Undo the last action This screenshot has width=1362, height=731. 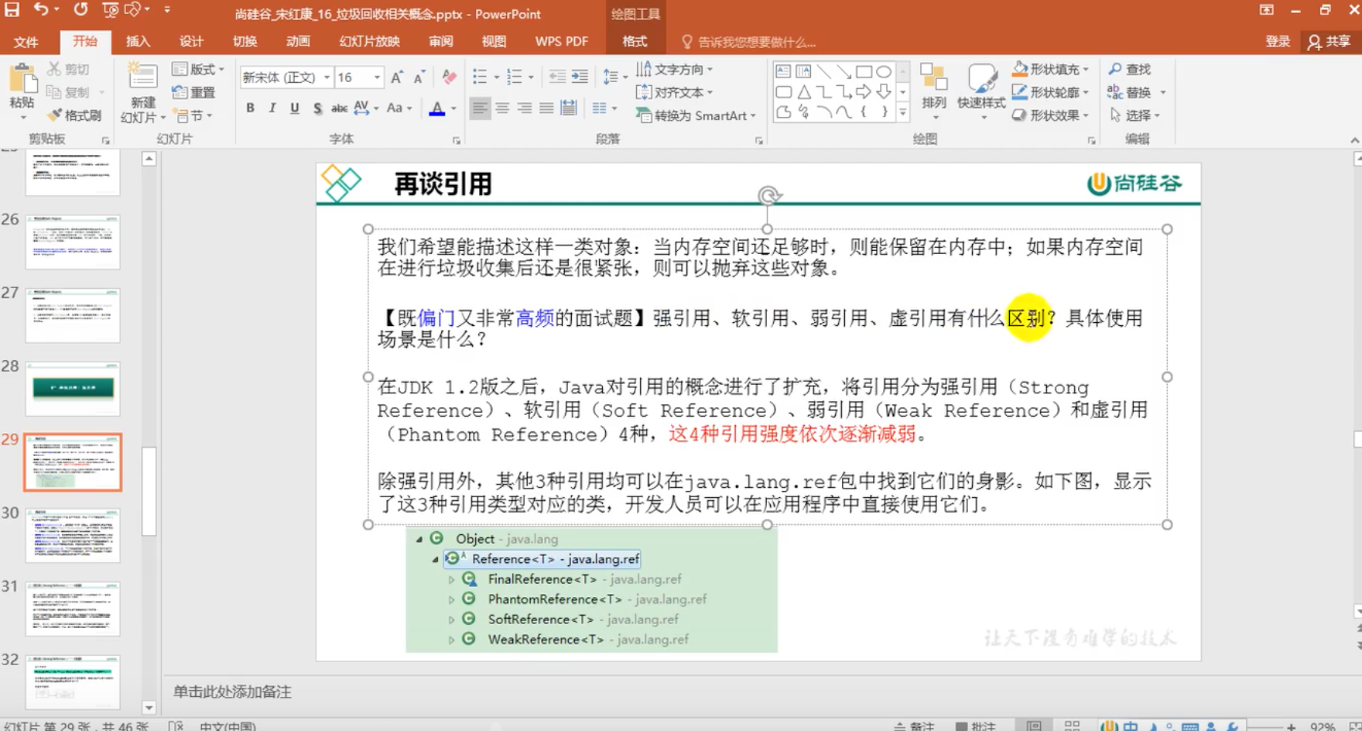[x=41, y=10]
